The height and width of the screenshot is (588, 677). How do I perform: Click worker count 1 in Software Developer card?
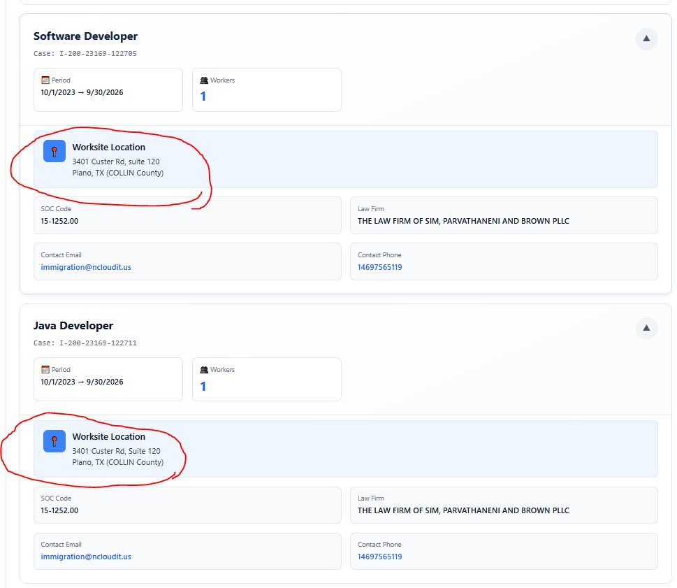(203, 96)
